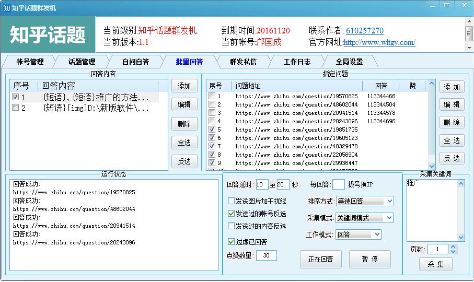Click the 采集关键词 text area containing 推广

click(x=432, y=210)
